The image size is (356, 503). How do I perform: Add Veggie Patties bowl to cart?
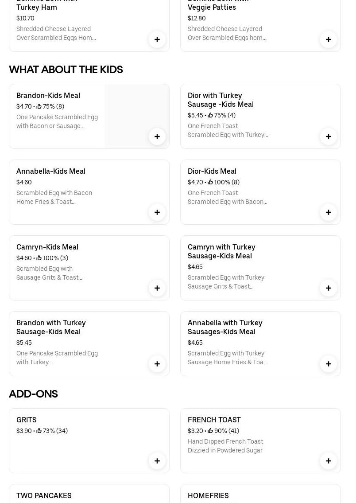[x=329, y=39]
